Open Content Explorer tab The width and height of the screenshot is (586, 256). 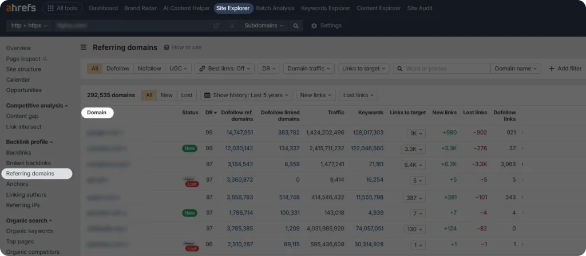pos(379,8)
